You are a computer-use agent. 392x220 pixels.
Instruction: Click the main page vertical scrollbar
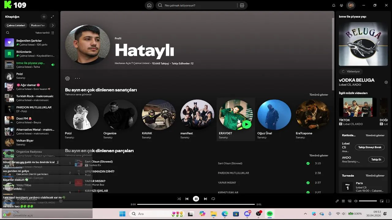[333, 53]
